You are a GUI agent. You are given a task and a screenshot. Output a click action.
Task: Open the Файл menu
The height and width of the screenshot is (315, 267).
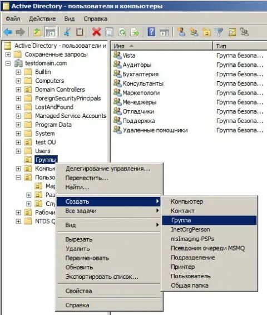[x=13, y=19]
